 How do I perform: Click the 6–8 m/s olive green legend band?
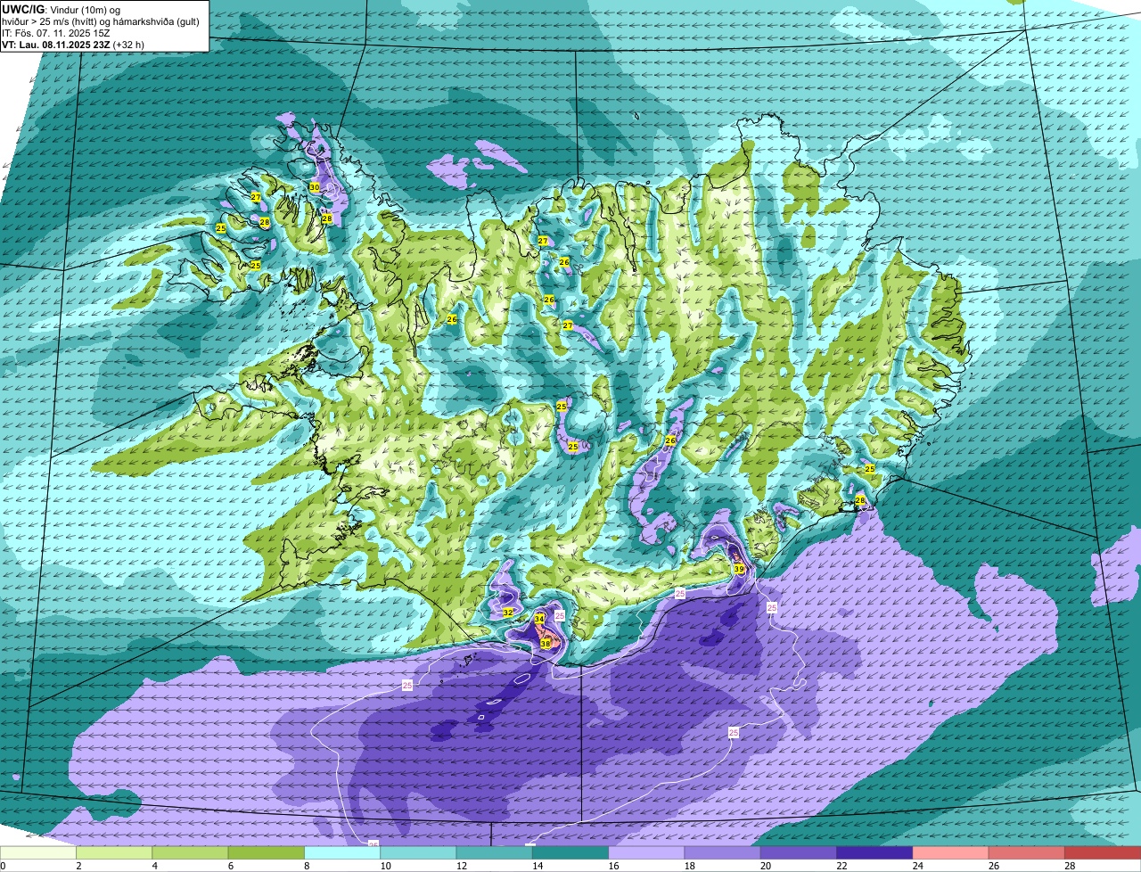[266, 852]
